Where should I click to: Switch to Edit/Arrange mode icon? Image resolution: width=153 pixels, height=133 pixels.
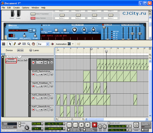(x=4, y=44)
